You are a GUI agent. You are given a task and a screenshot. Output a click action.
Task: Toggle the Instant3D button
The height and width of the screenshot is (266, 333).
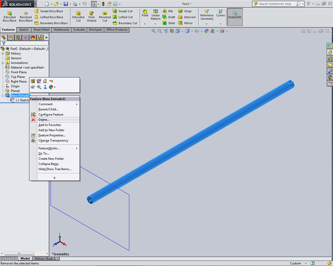tap(234, 15)
